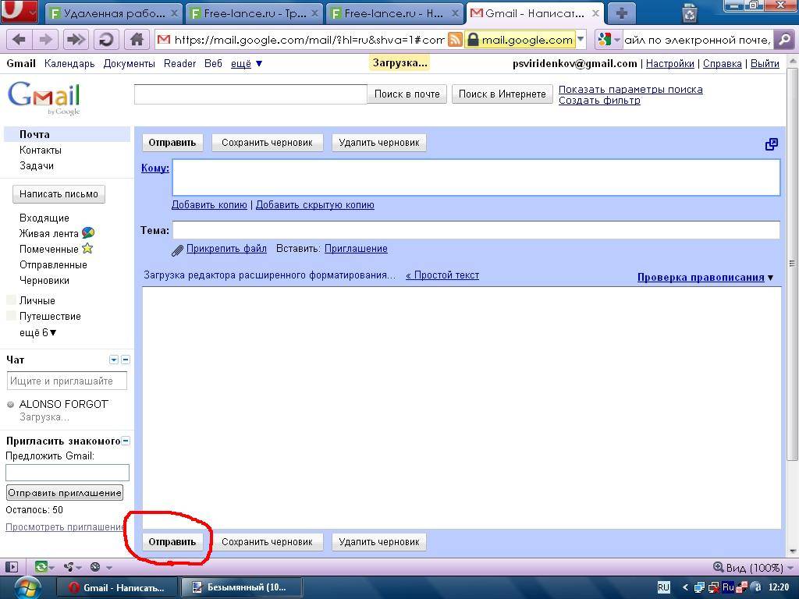Viewport: 799px width, 599px height.
Task: Collapse the Чат section with minus button
Action: (x=126, y=360)
